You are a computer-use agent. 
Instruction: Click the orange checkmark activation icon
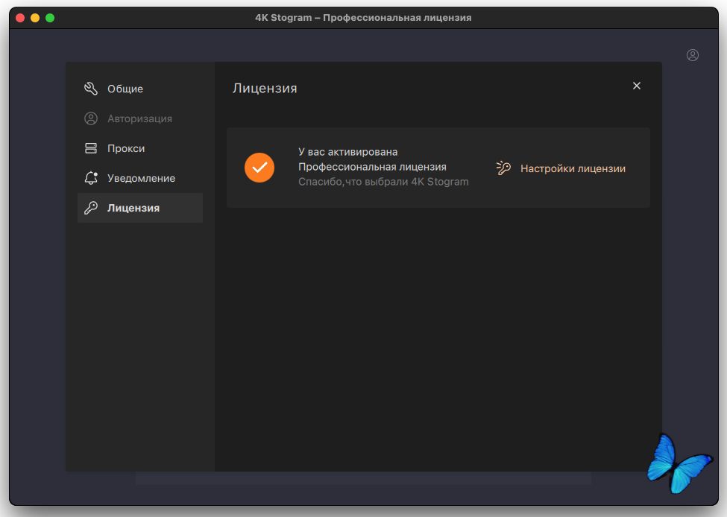click(x=259, y=168)
